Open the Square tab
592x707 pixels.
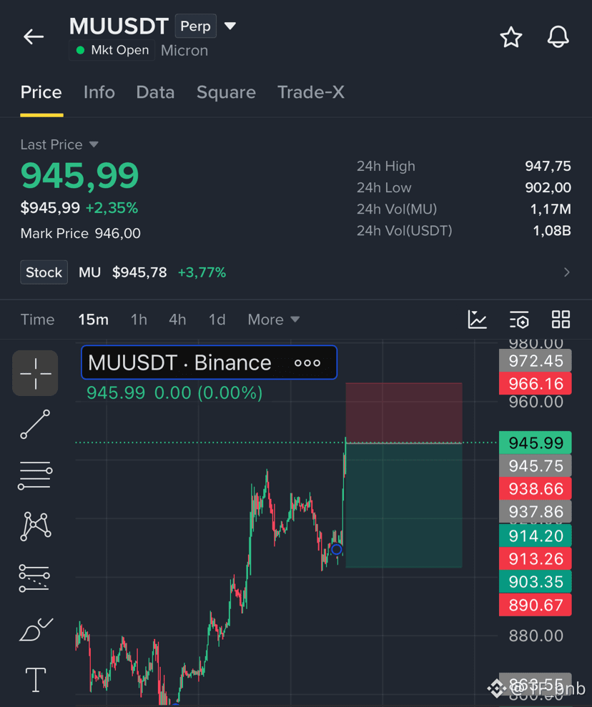(x=226, y=92)
